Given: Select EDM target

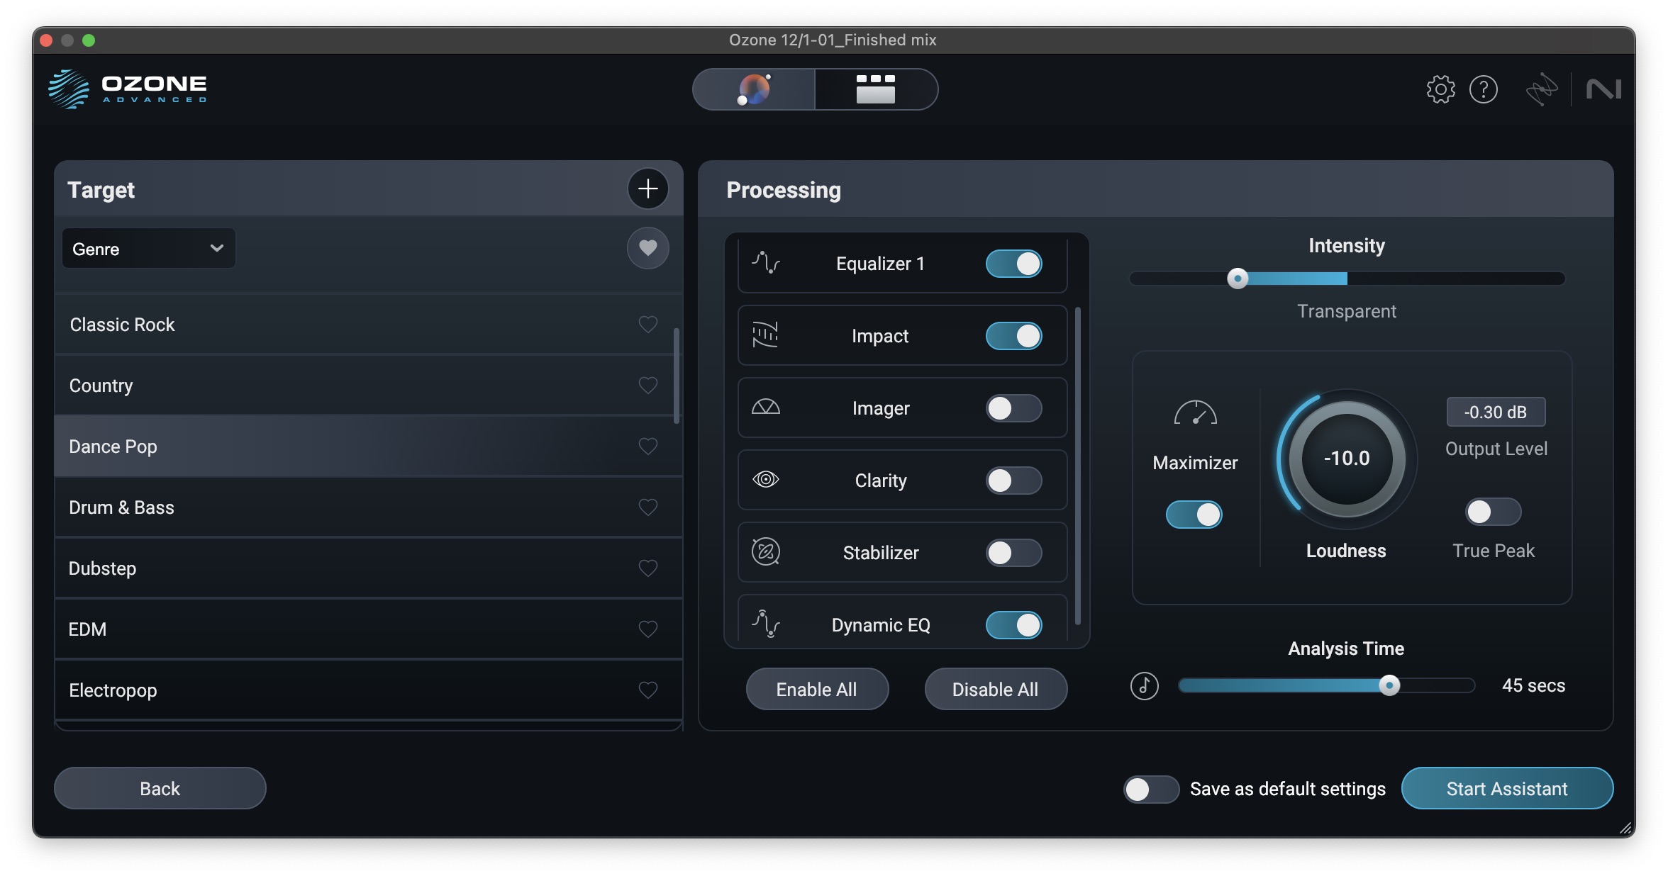Looking at the screenshot, I should [x=368, y=629].
